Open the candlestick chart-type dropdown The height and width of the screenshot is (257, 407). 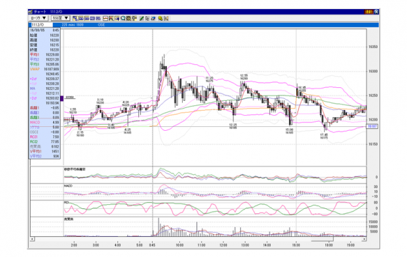coord(38,18)
